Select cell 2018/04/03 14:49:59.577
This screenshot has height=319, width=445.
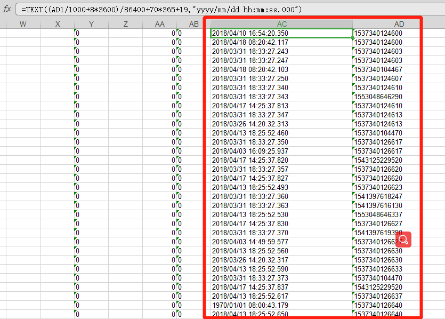point(281,242)
